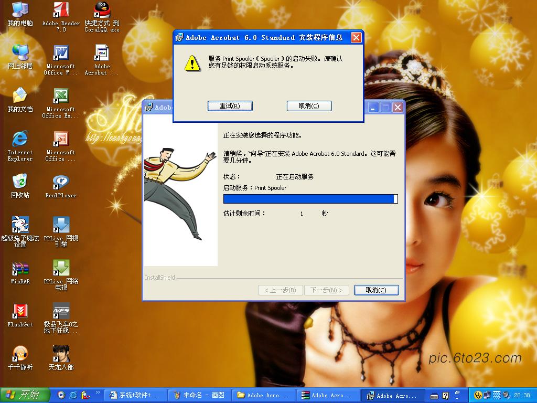Select the 天龙八部 game icon
This screenshot has height=403, width=537.
[61, 358]
